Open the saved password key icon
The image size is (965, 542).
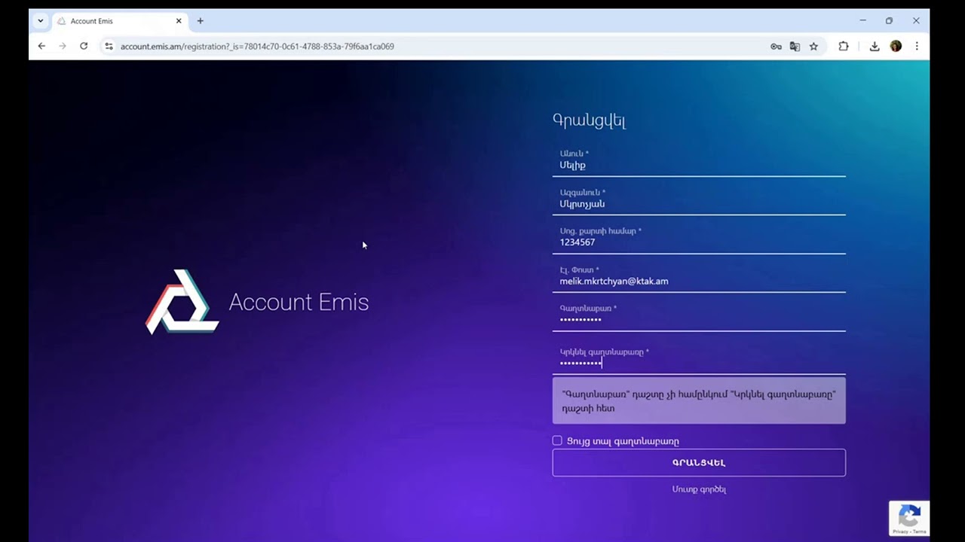click(x=776, y=46)
